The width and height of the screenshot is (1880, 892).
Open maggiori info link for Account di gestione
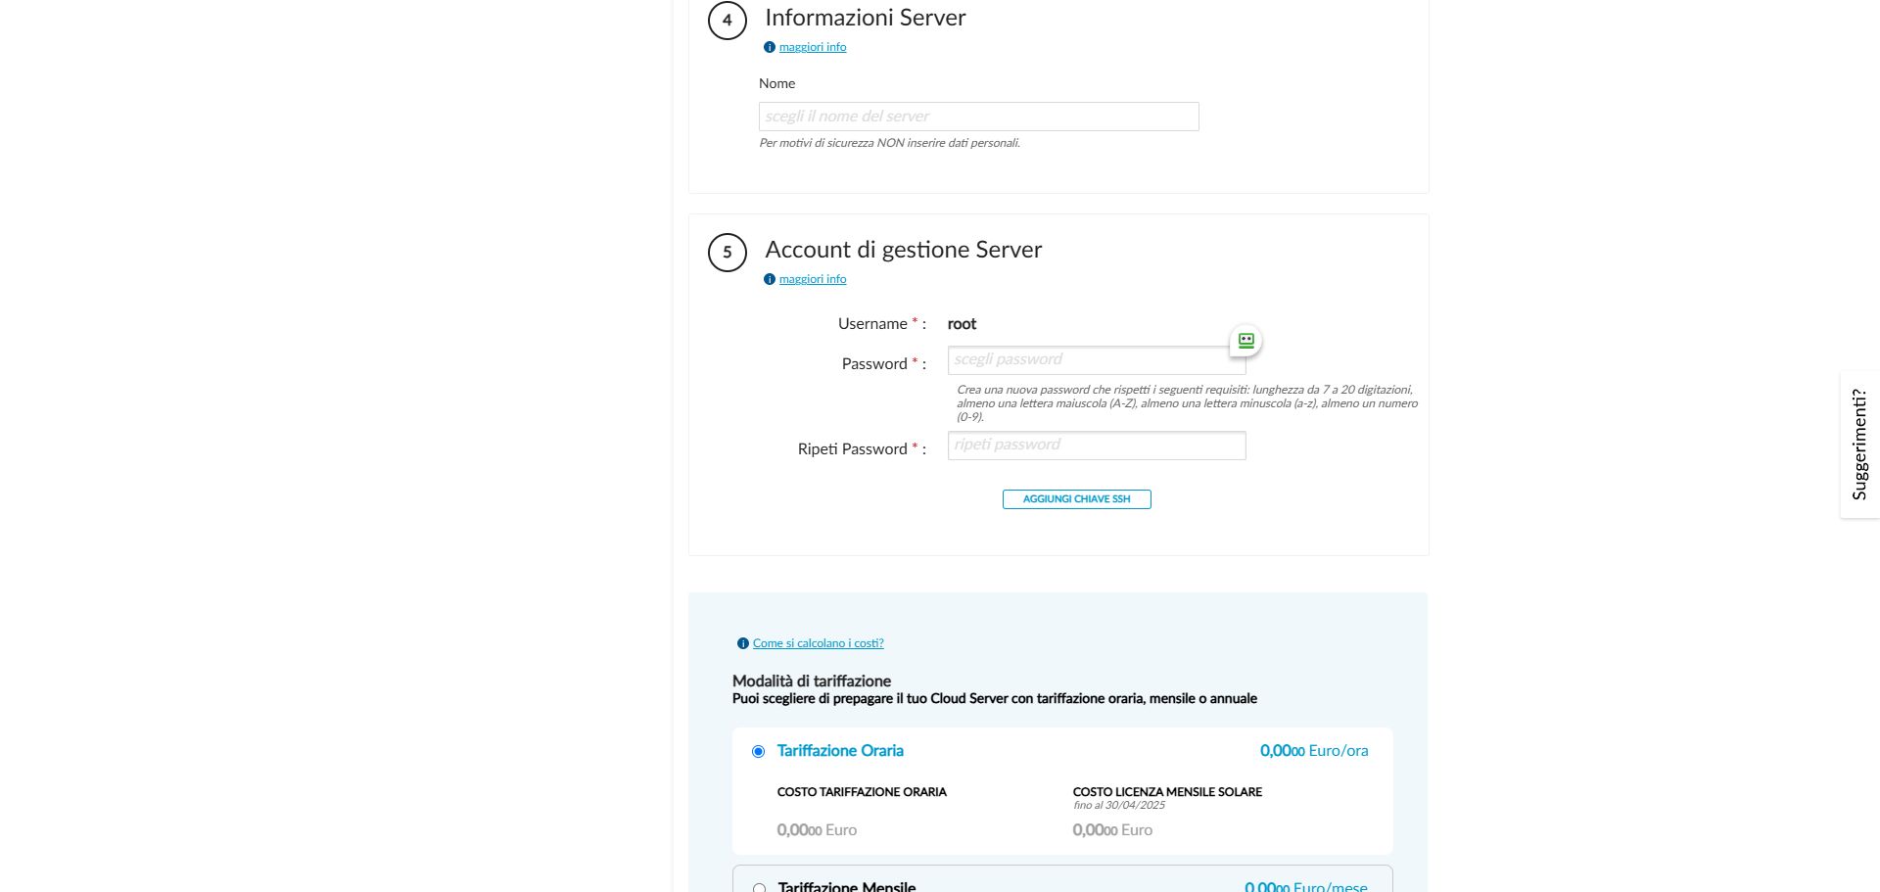pyautogui.click(x=813, y=279)
